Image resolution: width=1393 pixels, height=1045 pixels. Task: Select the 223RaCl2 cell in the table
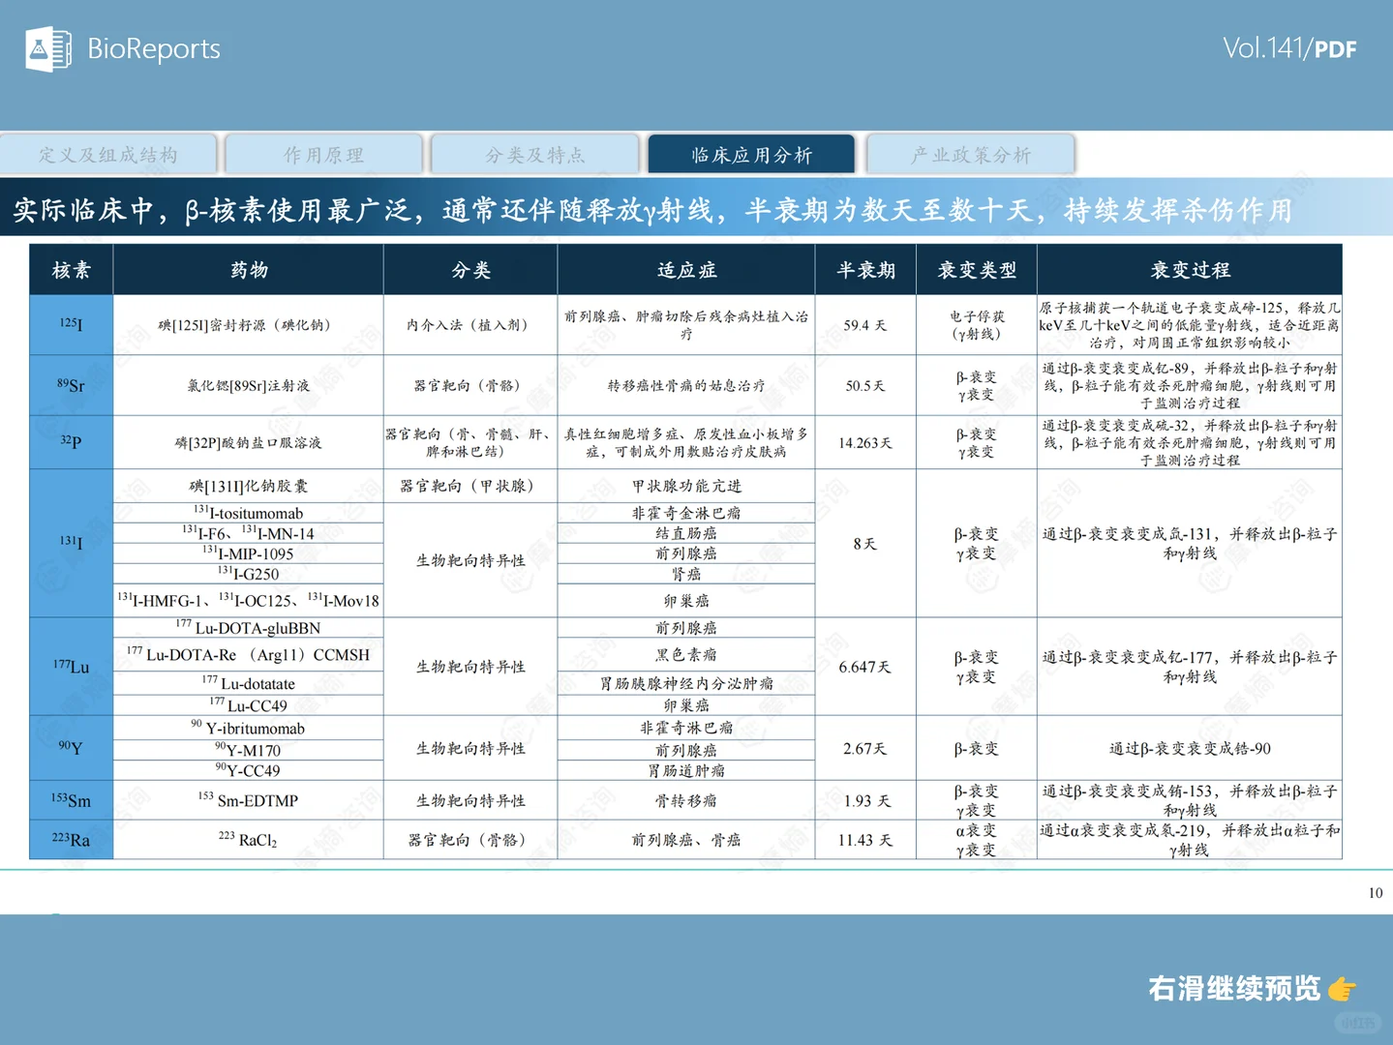(248, 840)
